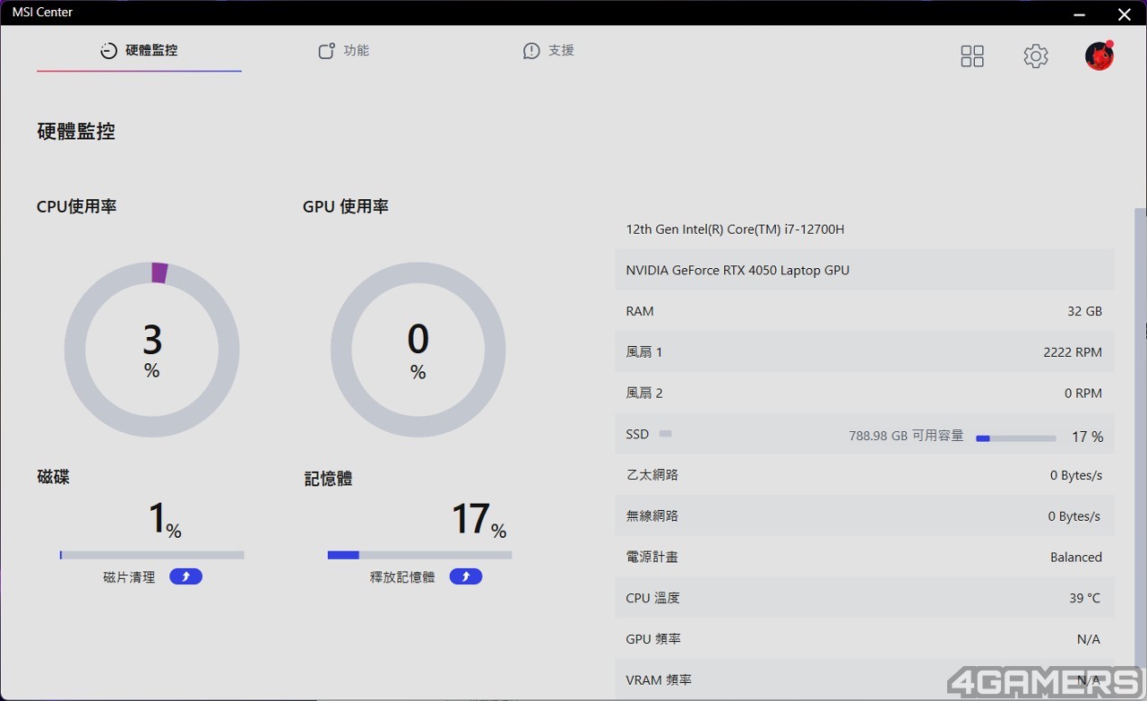The image size is (1147, 701).
Task: Click the 支援 exclamation bubble icon
Action: coord(531,51)
